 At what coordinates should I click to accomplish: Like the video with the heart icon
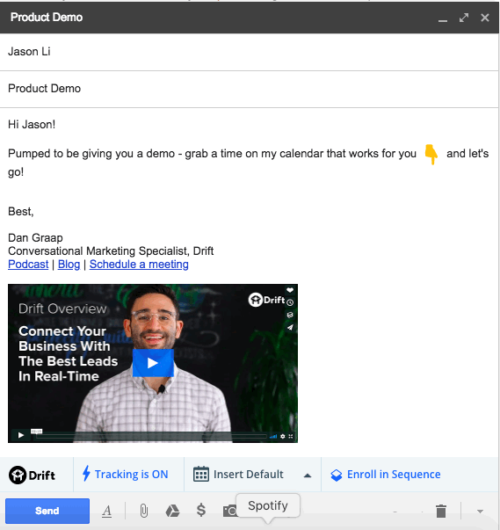click(290, 290)
